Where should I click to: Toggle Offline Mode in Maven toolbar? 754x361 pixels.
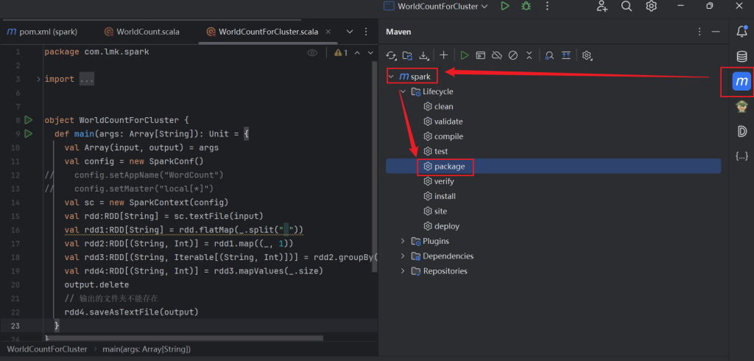[497, 55]
